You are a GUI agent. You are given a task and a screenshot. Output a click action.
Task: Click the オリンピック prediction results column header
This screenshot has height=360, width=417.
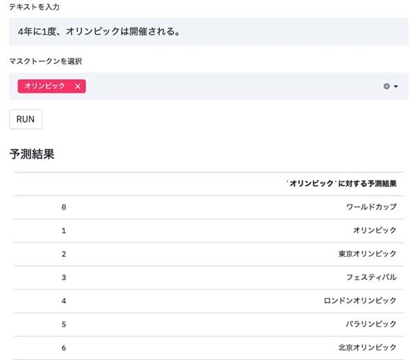coord(341,184)
